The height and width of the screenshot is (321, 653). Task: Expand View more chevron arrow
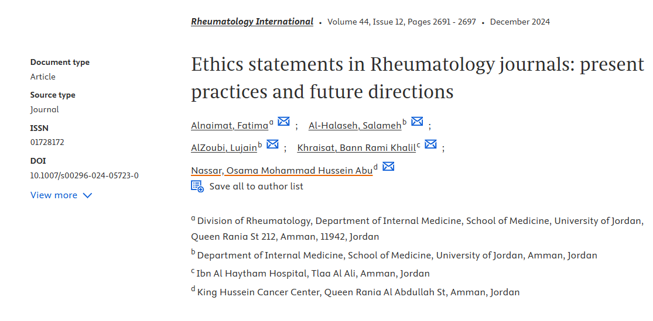(x=88, y=195)
